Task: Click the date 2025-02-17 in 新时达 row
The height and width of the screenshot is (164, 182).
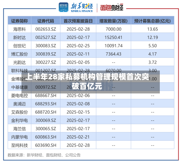Action: click(x=78, y=37)
